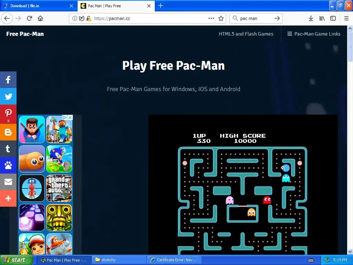The width and height of the screenshot is (353, 265).
Task: Open the sniper stickman game ad thumbnail
Action: [32, 188]
